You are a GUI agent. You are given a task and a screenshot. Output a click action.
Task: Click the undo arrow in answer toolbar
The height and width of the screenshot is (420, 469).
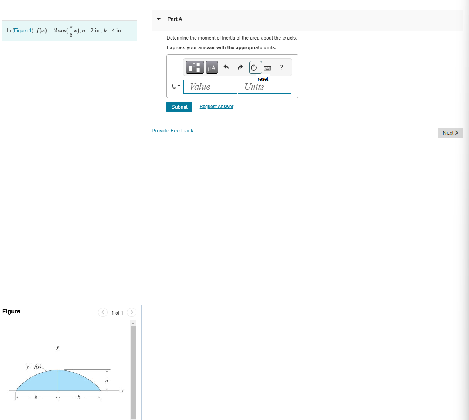pyautogui.click(x=226, y=67)
